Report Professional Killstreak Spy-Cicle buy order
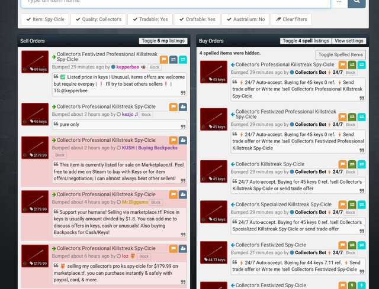The width and height of the screenshot is (379, 289). click(342, 64)
